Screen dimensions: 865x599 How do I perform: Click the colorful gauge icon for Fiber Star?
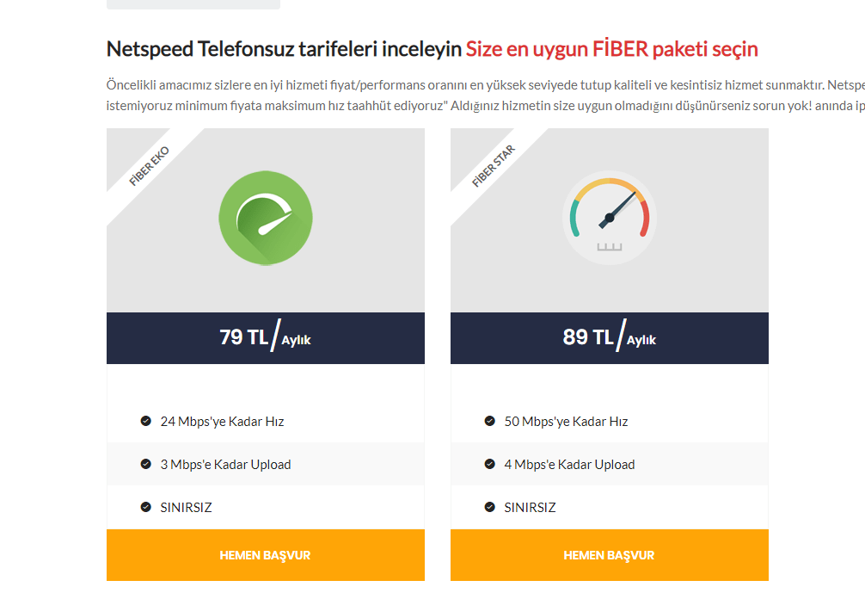tap(610, 218)
